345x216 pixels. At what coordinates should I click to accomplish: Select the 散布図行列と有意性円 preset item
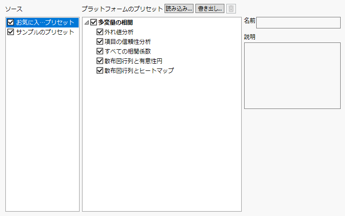tap(133, 61)
